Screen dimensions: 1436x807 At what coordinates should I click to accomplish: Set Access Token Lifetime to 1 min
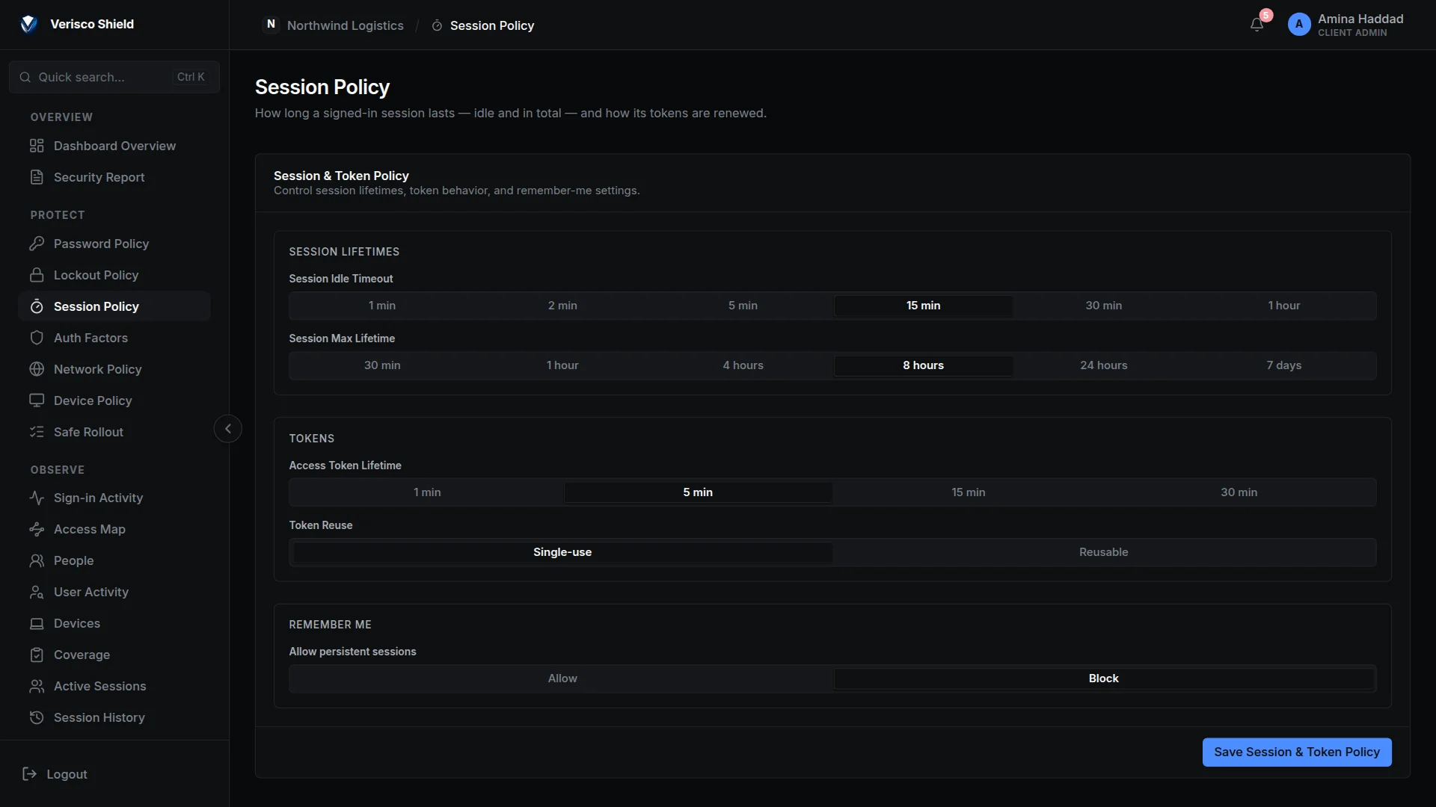427,492
